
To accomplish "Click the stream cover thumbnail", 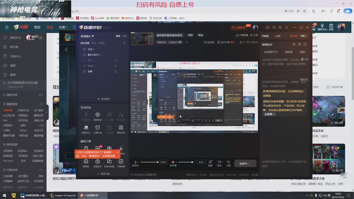I will point(142,38).
